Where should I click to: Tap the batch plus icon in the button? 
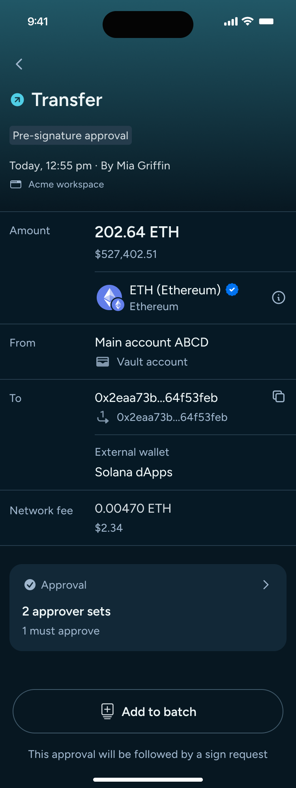[107, 711]
